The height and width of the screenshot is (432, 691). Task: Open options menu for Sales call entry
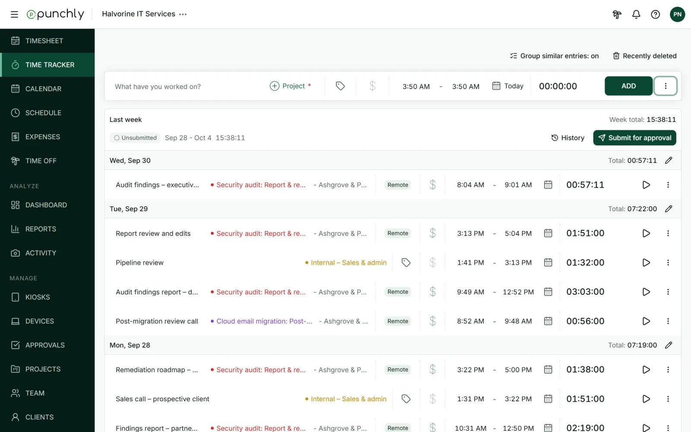pyautogui.click(x=668, y=399)
